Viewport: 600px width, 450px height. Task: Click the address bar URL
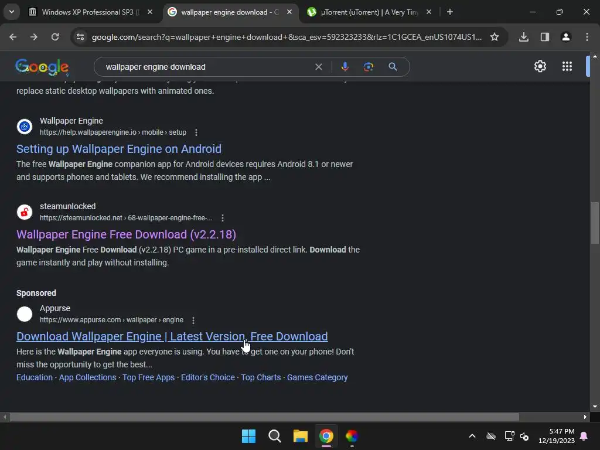[287, 37]
